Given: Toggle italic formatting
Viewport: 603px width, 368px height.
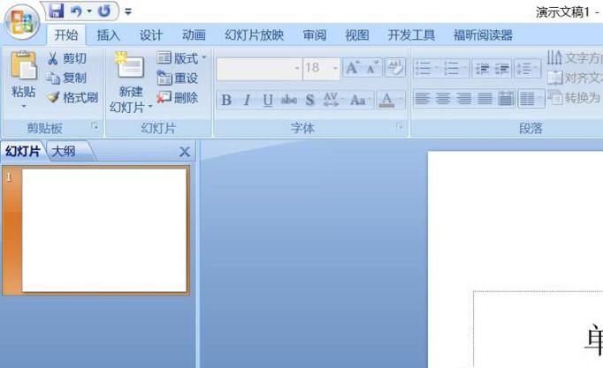Looking at the screenshot, I should (x=247, y=100).
